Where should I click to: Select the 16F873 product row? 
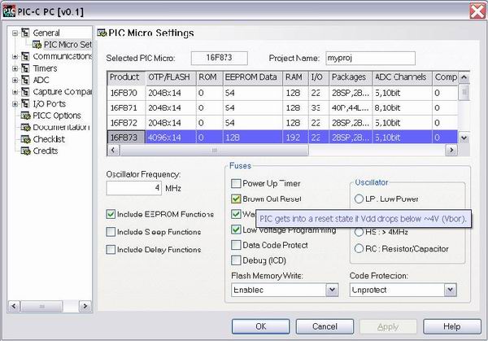click(282, 138)
